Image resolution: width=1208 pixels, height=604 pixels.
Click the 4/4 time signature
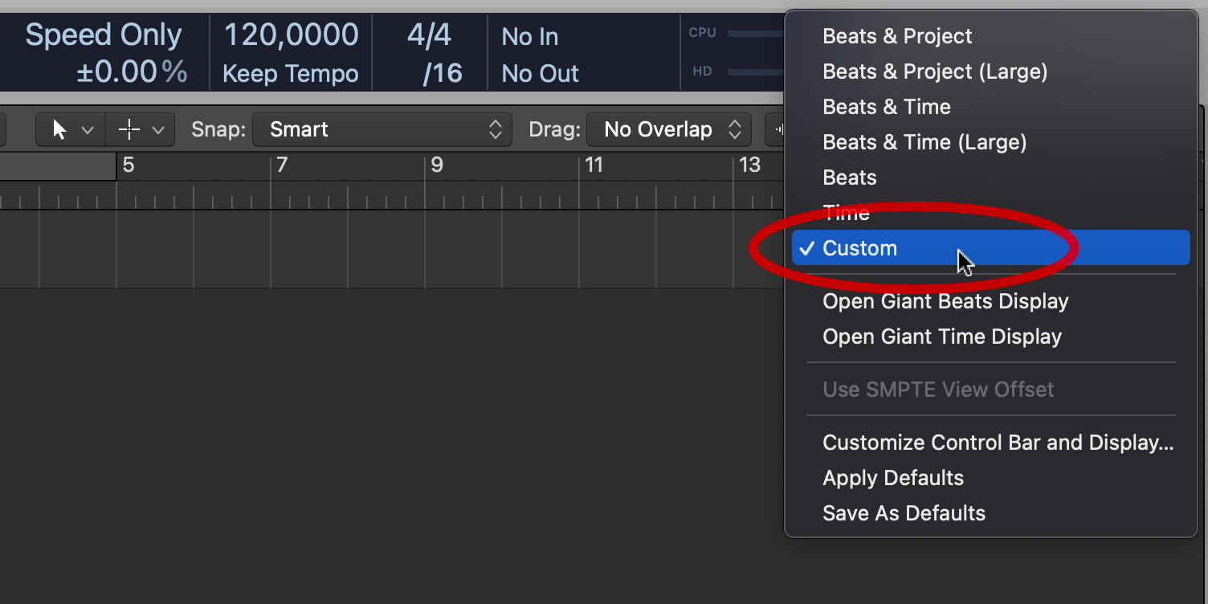coord(429,35)
